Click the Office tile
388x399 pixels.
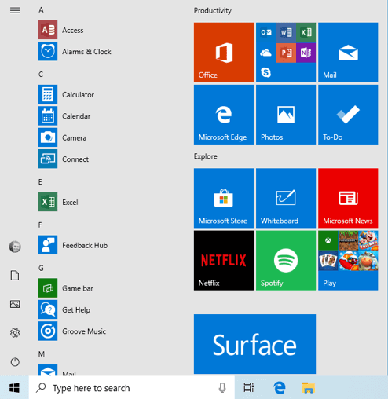coord(224,53)
